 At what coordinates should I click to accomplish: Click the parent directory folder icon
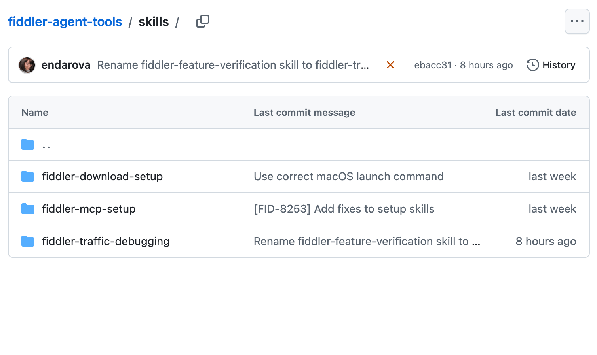pos(27,144)
